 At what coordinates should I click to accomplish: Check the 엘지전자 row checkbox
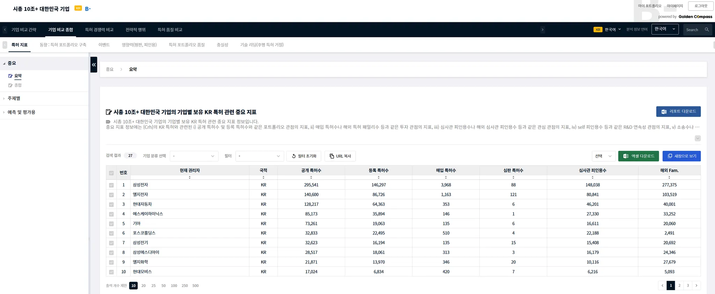[111, 195]
